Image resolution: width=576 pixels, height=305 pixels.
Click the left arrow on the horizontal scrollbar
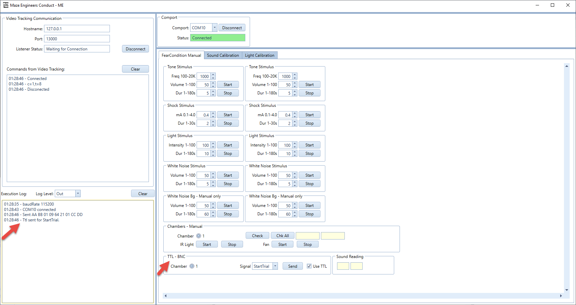tap(165, 296)
